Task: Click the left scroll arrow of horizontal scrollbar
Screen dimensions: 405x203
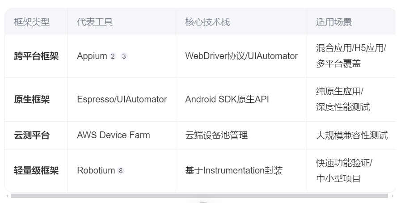Action: pyautogui.click(x=7, y=196)
